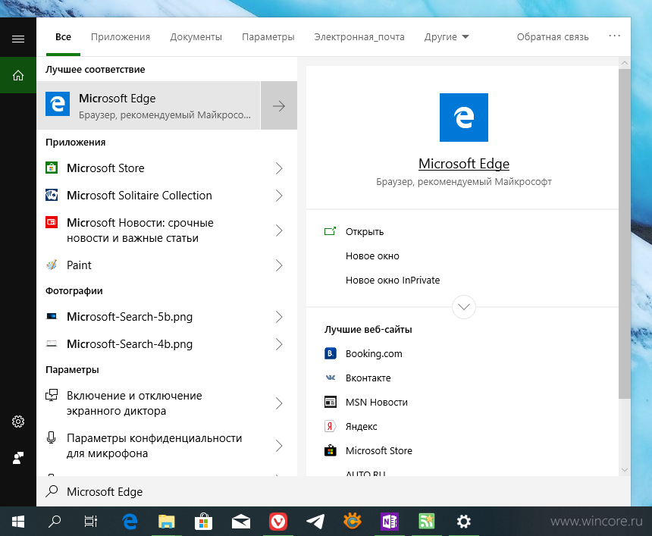Open OneNote from the taskbar

pyautogui.click(x=390, y=522)
